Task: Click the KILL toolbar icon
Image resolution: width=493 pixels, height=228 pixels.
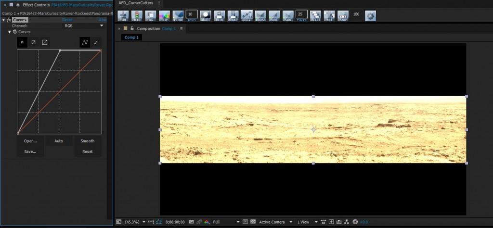Action: (x=329, y=15)
